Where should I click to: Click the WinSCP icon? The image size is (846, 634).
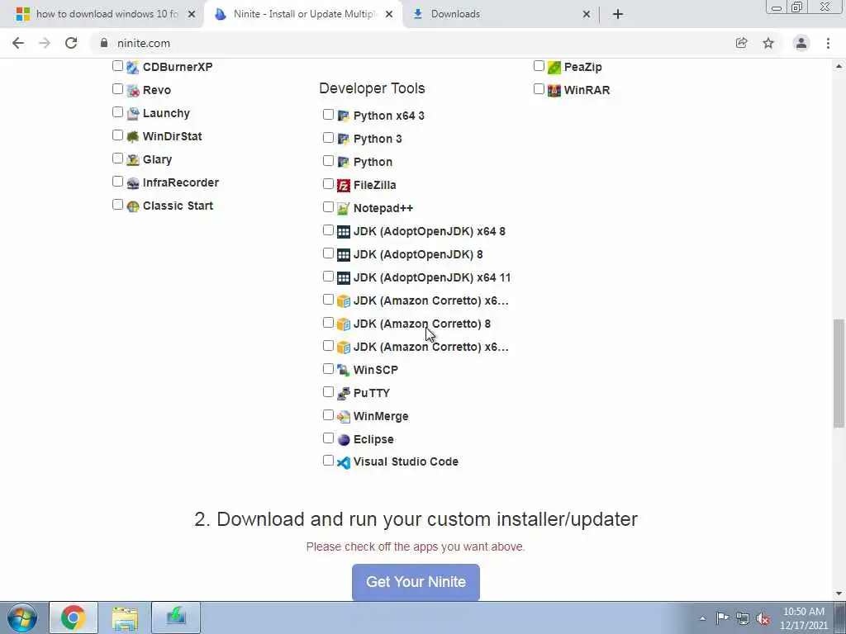tap(343, 371)
